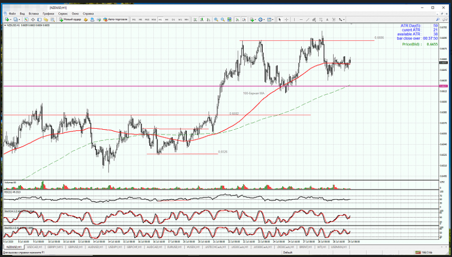This screenshot has width=452, height=257.
Task: Open the Файл menu
Action: (x=12, y=14)
